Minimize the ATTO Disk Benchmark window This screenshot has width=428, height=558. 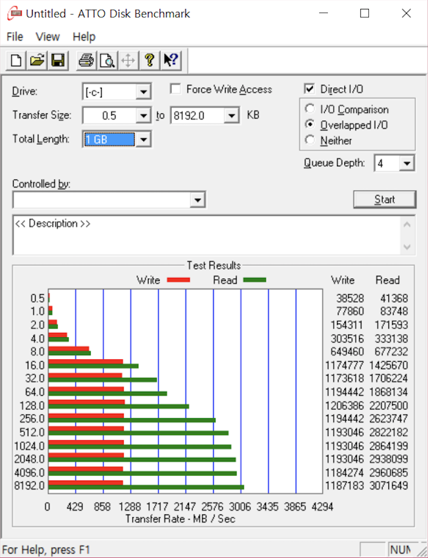(x=324, y=13)
